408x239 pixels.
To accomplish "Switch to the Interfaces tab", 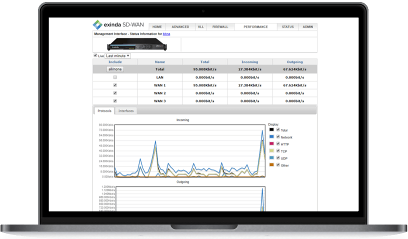I will click(x=126, y=110).
